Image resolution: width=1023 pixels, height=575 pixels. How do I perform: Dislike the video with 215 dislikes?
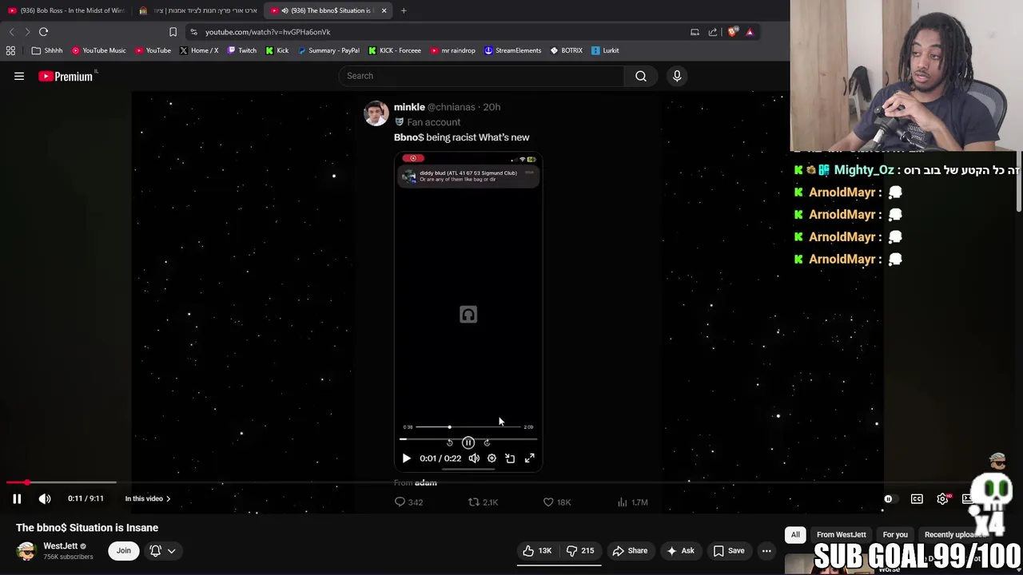pyautogui.click(x=581, y=550)
